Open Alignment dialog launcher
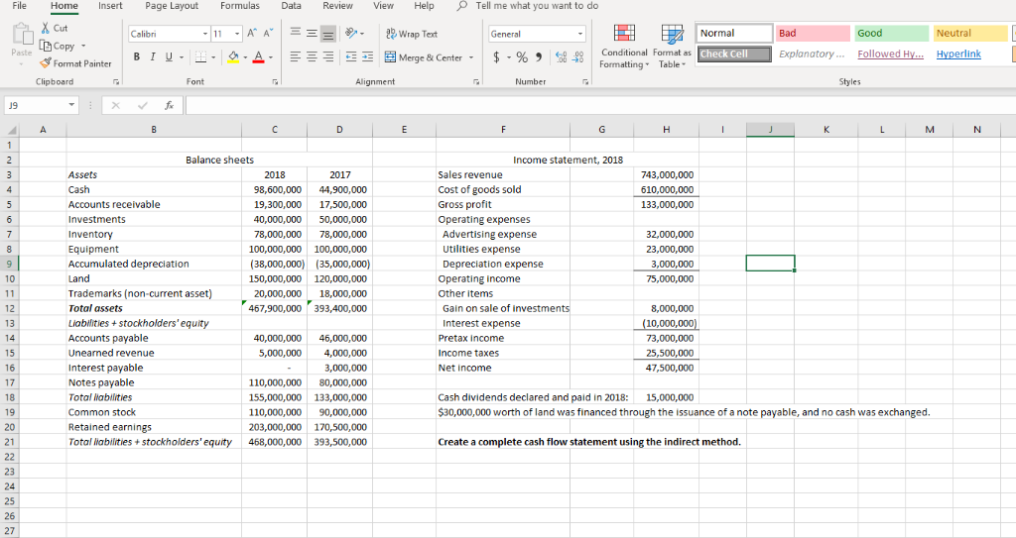Image resolution: width=1016 pixels, height=538 pixels. click(x=476, y=82)
